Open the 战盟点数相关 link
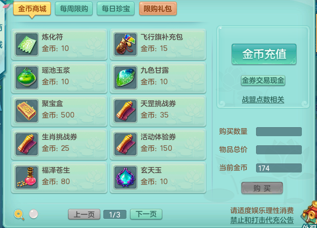Image resolution: width=317 pixels, height=228 pixels. (x=263, y=99)
